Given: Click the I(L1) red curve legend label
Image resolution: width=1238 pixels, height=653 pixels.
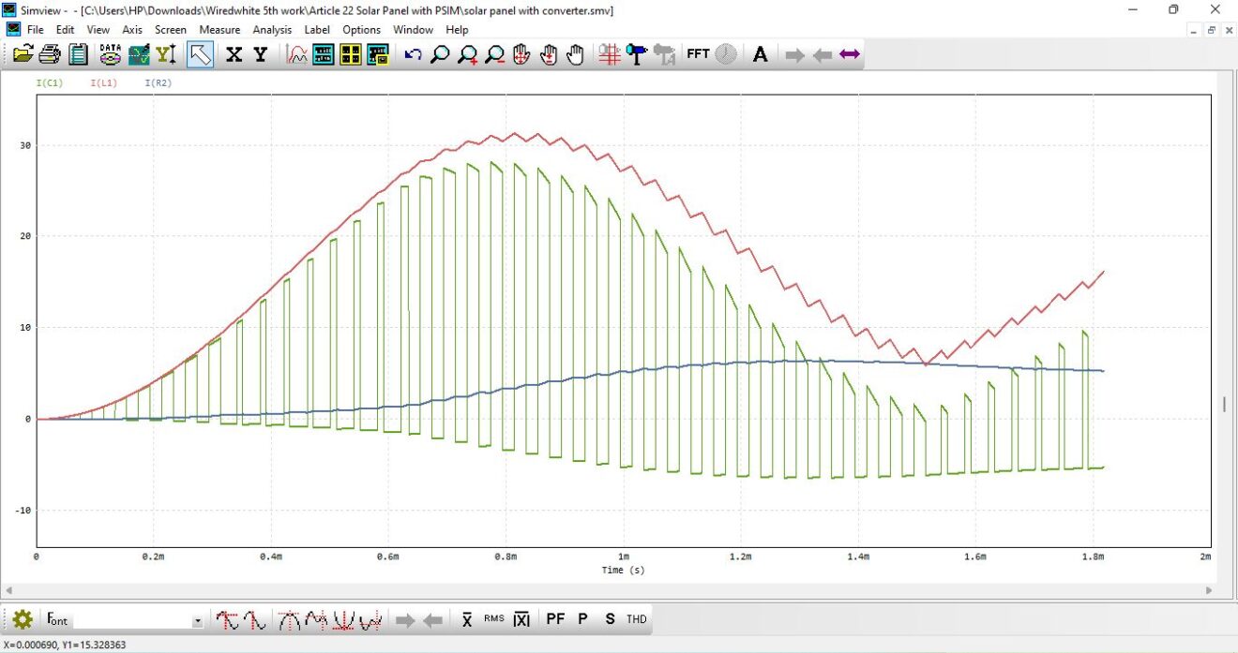Looking at the screenshot, I should pos(103,82).
